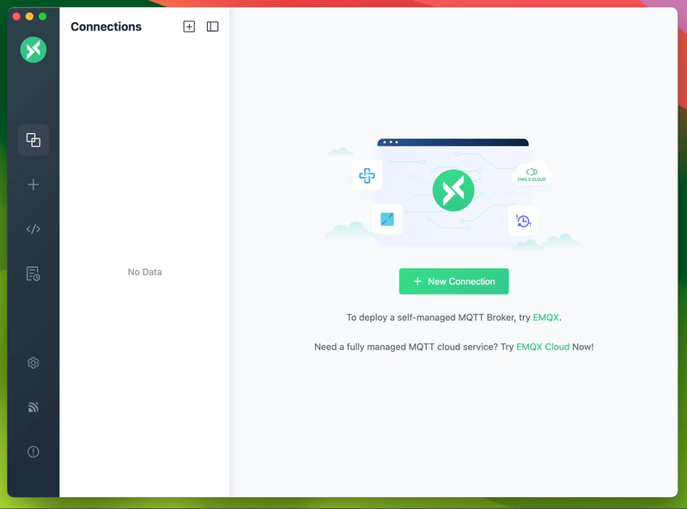Toggle the panel layout icon beside the plus
Image resolution: width=687 pixels, height=509 pixels.
click(x=212, y=27)
